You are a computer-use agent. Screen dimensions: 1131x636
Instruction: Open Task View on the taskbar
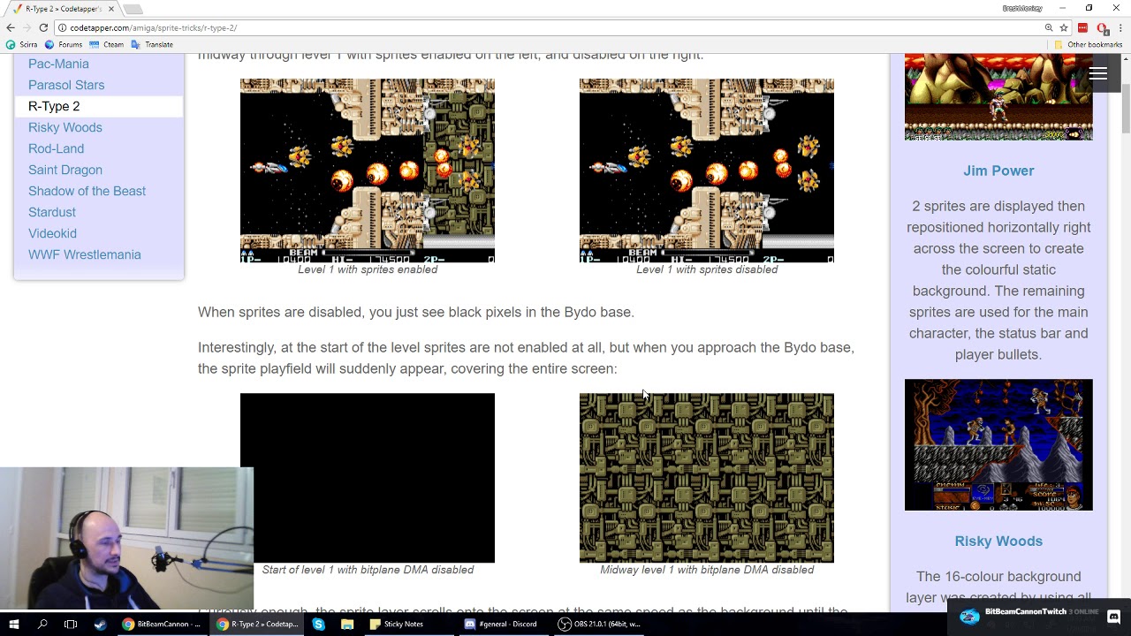click(71, 624)
